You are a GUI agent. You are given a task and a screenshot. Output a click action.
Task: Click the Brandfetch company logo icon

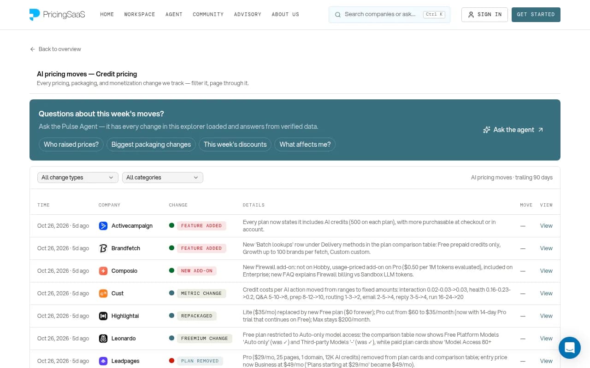[x=103, y=248]
